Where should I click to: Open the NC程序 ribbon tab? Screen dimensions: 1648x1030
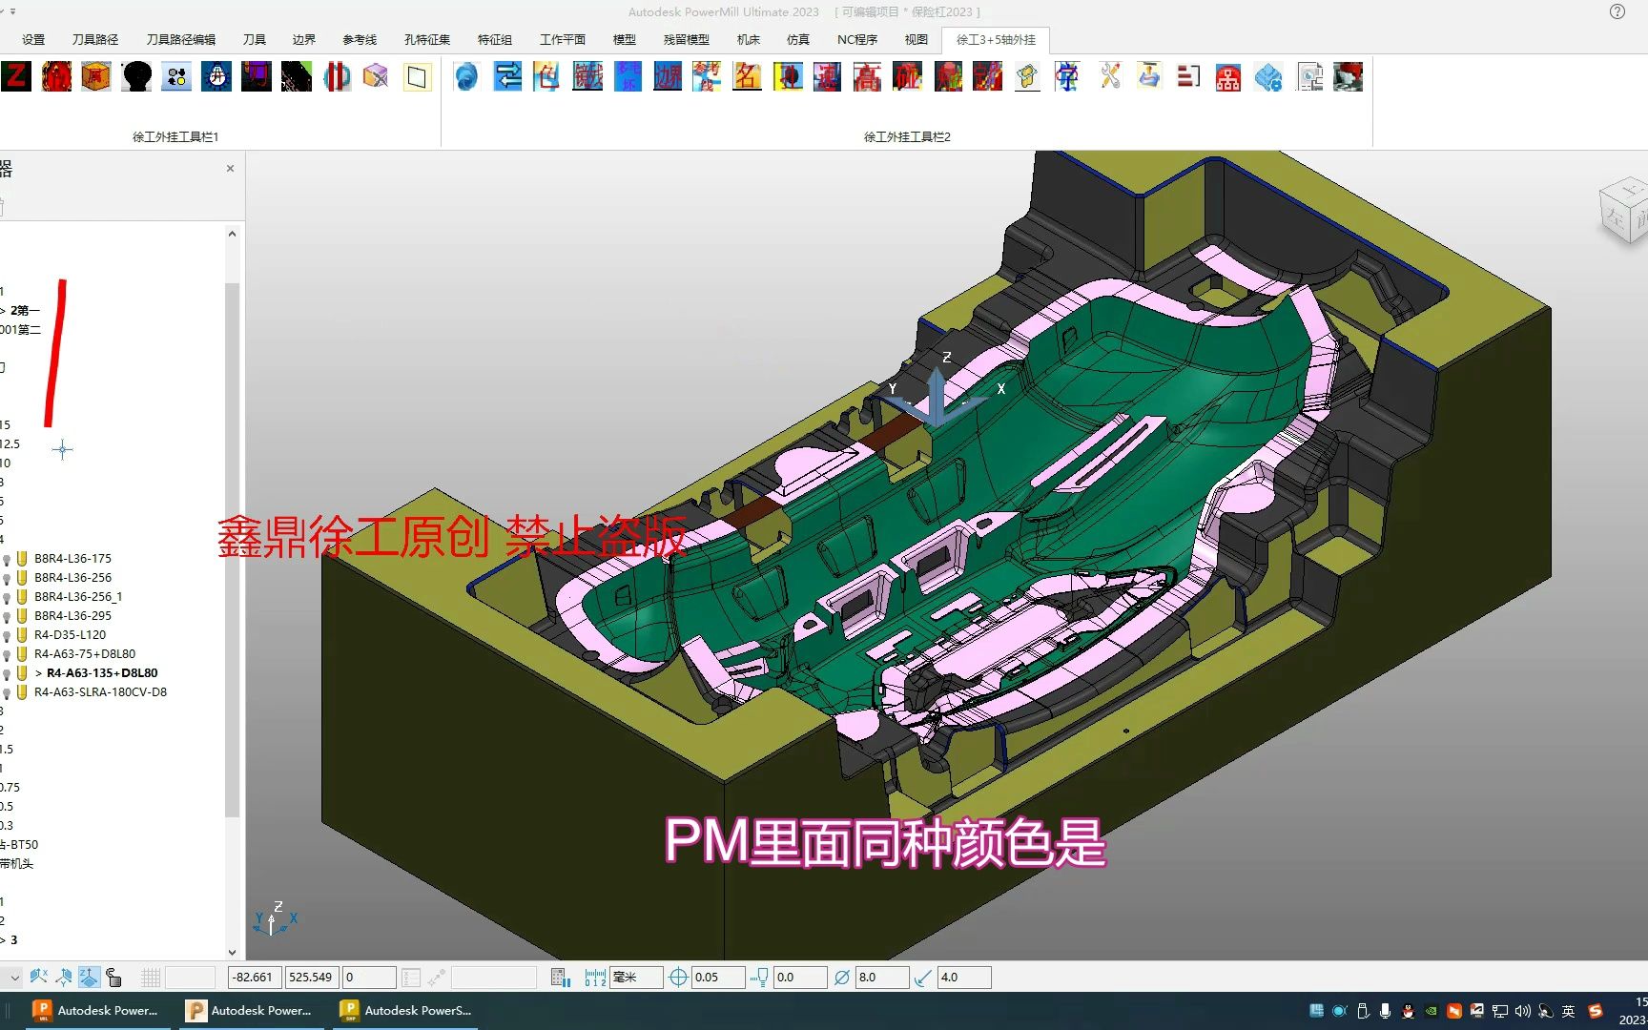click(x=857, y=40)
